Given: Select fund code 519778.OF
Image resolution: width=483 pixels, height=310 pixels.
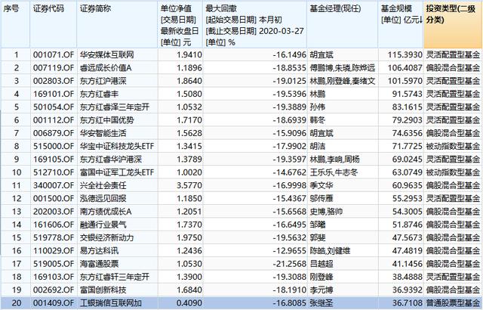Looking at the screenshot, I should [x=54, y=237].
